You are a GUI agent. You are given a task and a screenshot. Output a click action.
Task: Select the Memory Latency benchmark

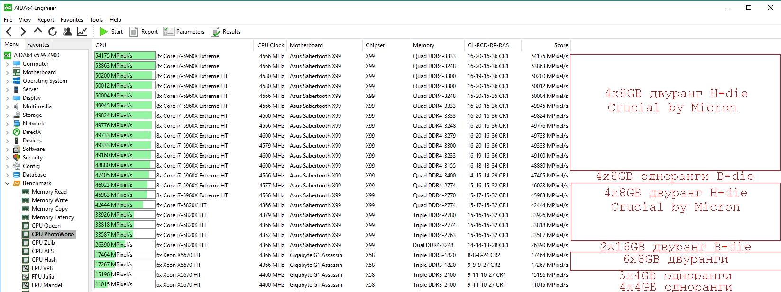(x=53, y=217)
